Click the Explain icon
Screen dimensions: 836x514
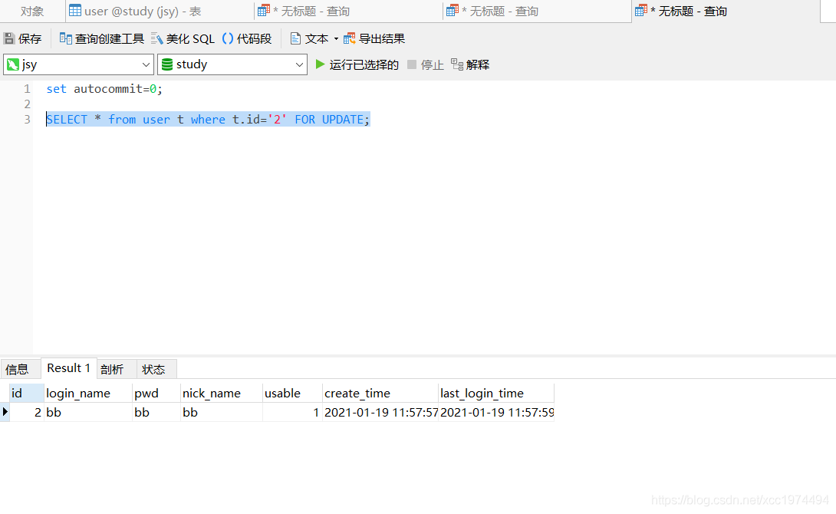point(457,64)
